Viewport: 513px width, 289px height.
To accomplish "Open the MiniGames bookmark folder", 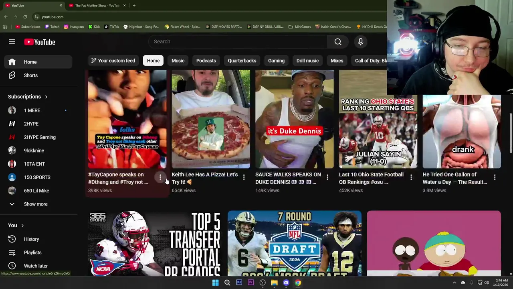I will click(300, 26).
